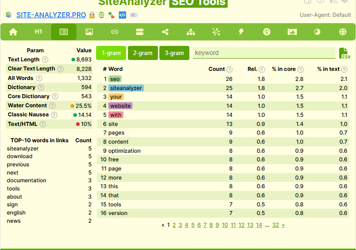Click the blue source code icon

click(x=122, y=15)
